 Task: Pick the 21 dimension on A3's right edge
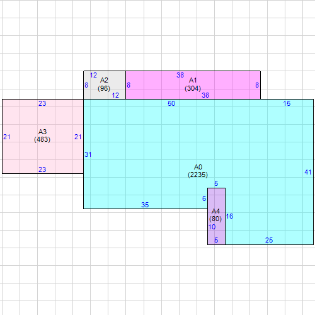point(78,137)
